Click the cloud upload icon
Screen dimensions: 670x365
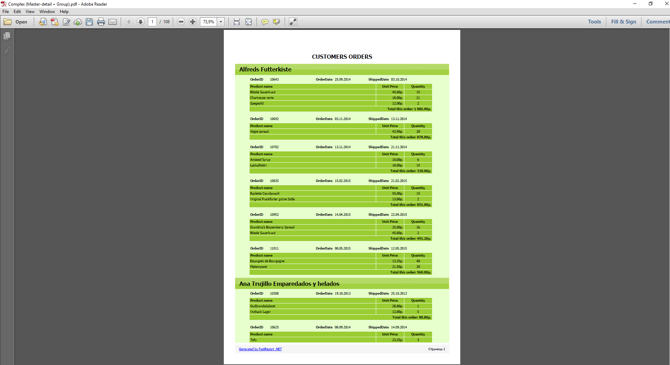(x=78, y=22)
